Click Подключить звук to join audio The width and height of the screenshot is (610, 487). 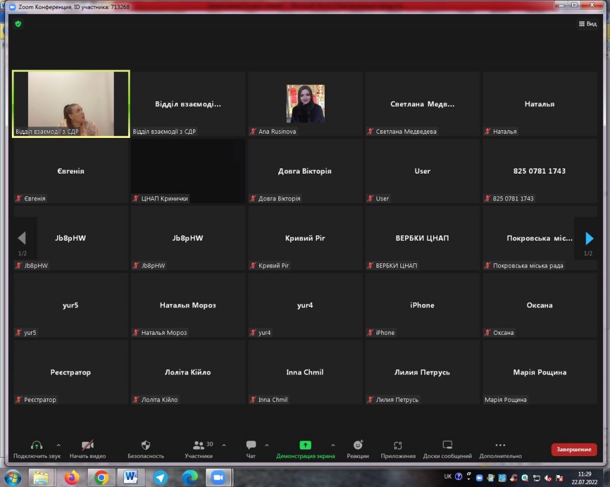(36, 445)
